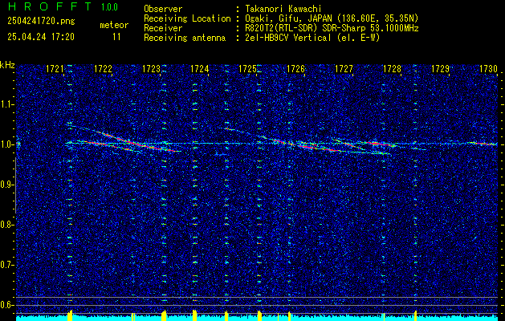Click location Ogaki, Gifu, JAPAN text
The image size is (505, 321).
pos(332,18)
